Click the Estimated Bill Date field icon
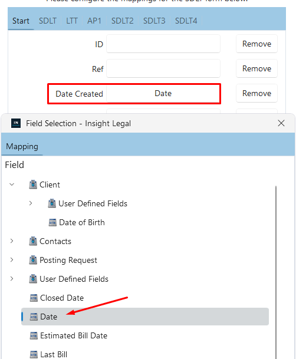The height and width of the screenshot is (359, 296). click(x=34, y=335)
